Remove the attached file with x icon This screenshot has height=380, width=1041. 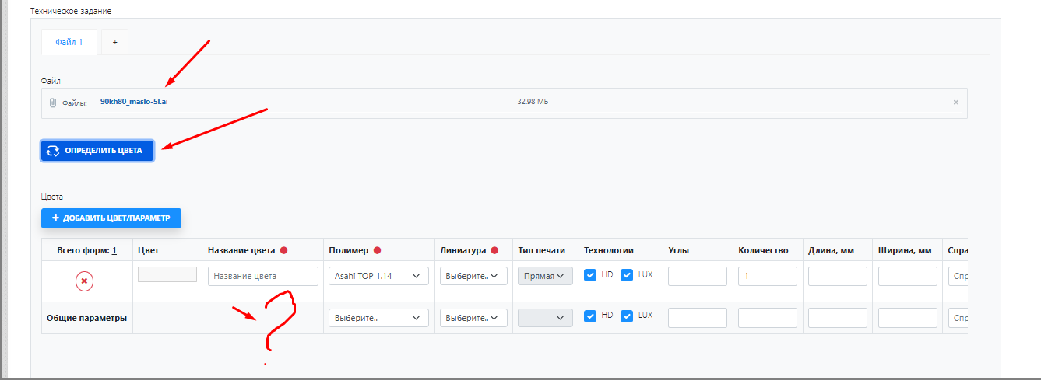coord(955,103)
